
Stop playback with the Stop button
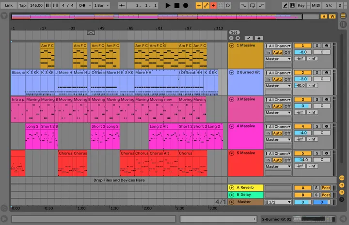[177, 5]
